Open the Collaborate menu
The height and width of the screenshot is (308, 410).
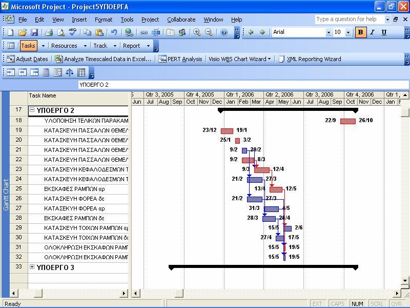[x=181, y=20]
